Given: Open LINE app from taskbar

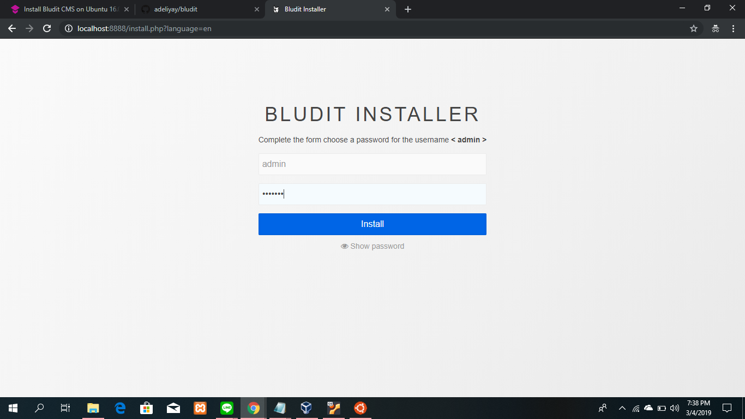Looking at the screenshot, I should pos(227,408).
